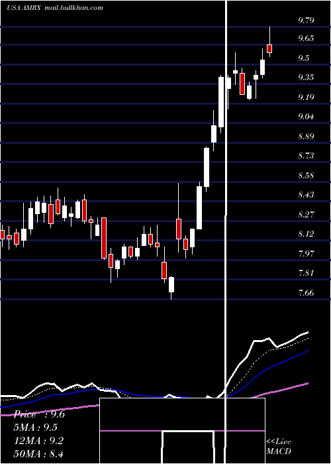Click the 8.27 price axis label
Viewport: 331px width, 464px height.
click(x=306, y=214)
